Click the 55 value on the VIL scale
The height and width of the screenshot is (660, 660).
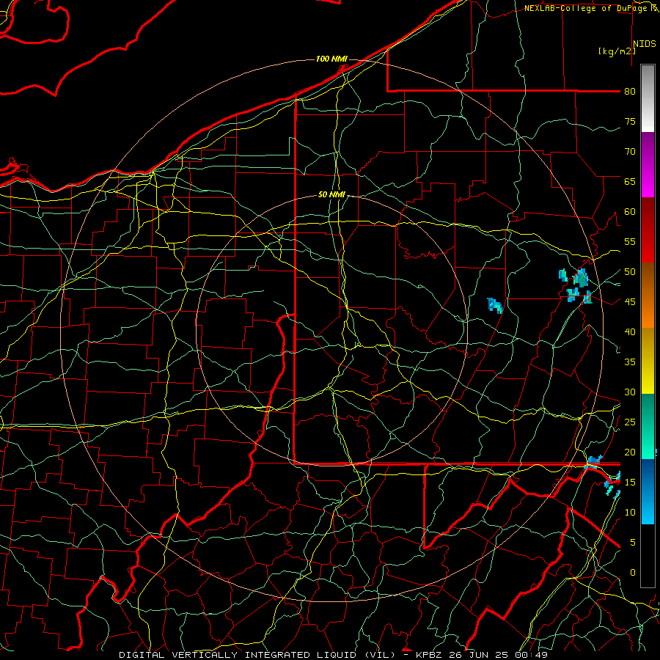(x=630, y=241)
